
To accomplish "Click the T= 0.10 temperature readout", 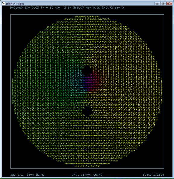I will point(47,8).
